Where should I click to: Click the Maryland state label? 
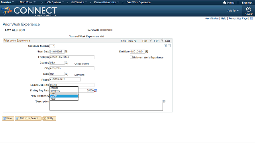[x=79, y=75]
